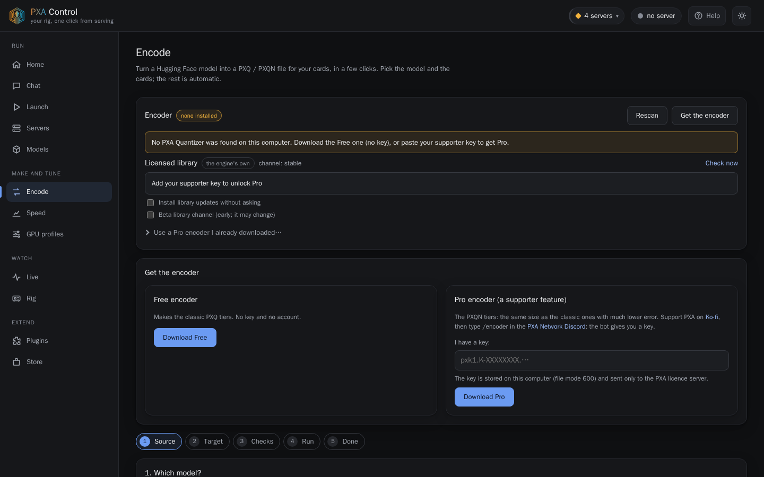The image size is (764, 477).
Task: Open the 4 servers dropdown
Action: tap(596, 16)
